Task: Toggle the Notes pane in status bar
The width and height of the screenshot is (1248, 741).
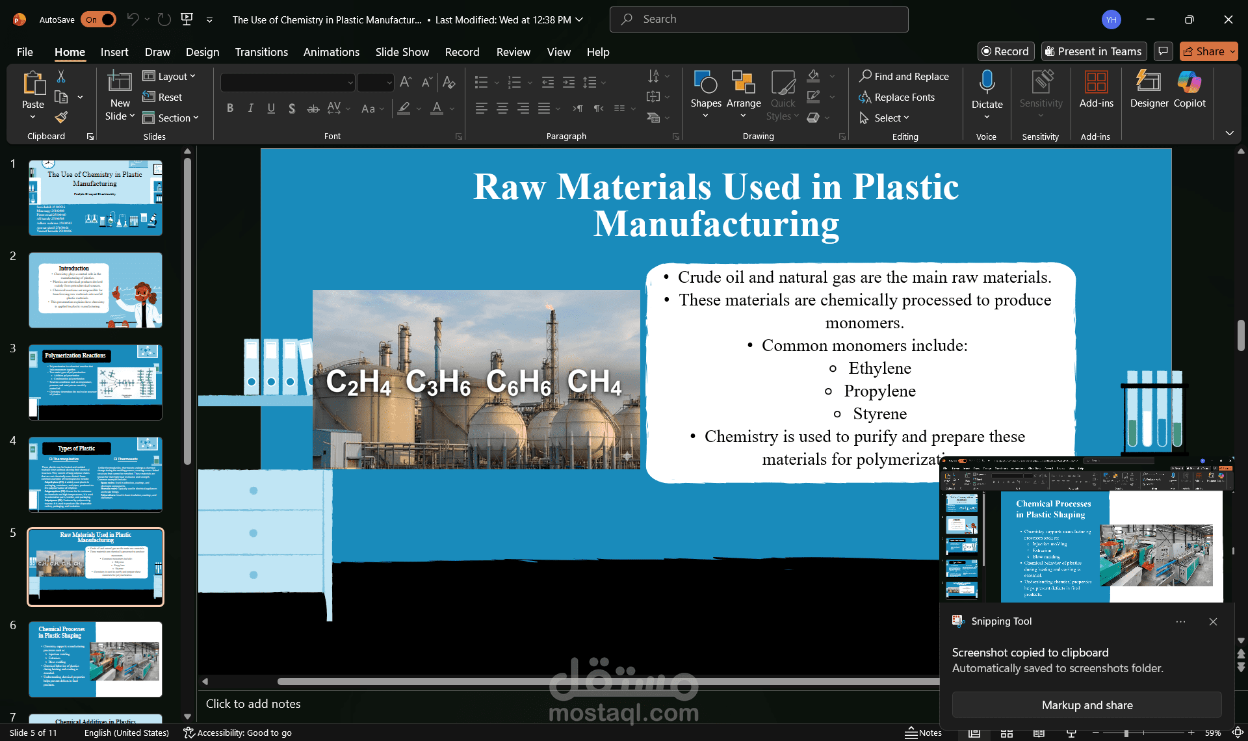Action: (924, 733)
